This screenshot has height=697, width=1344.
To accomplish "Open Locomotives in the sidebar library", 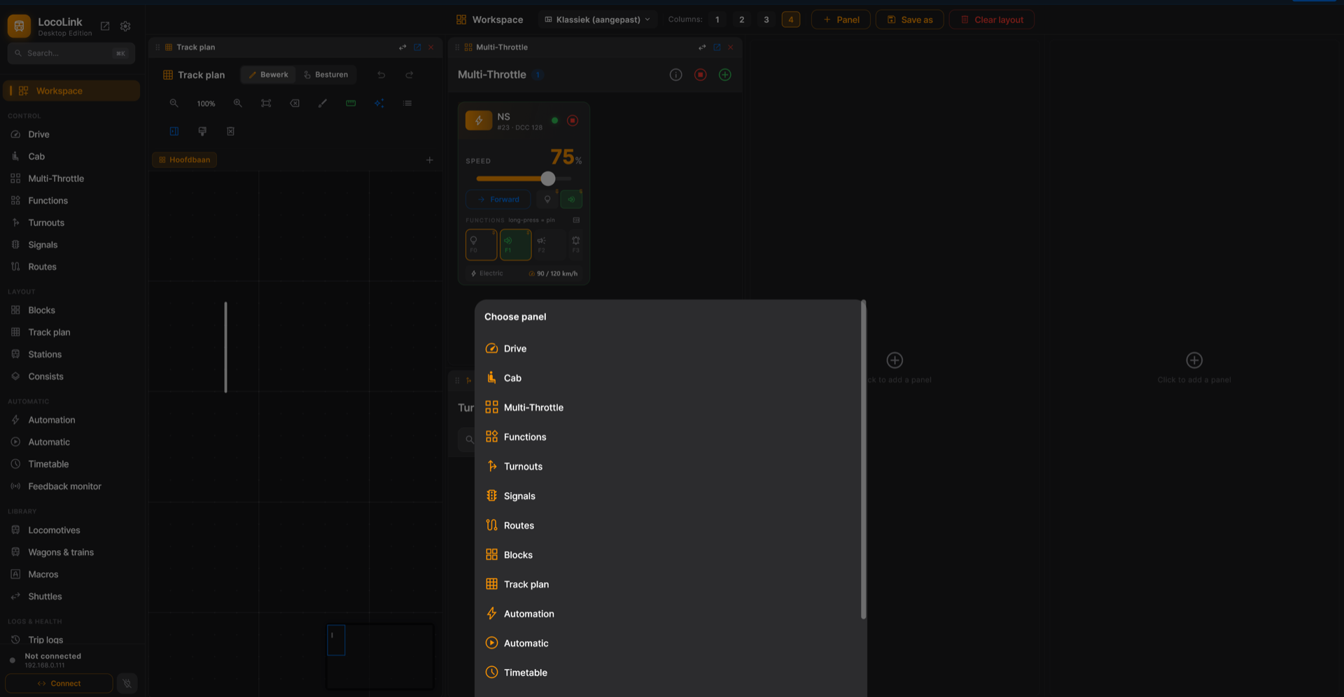I will (71, 530).
